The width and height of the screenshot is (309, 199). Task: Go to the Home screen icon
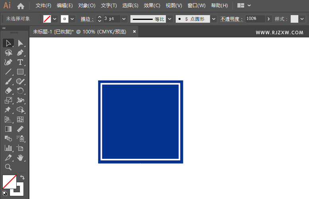(21, 6)
